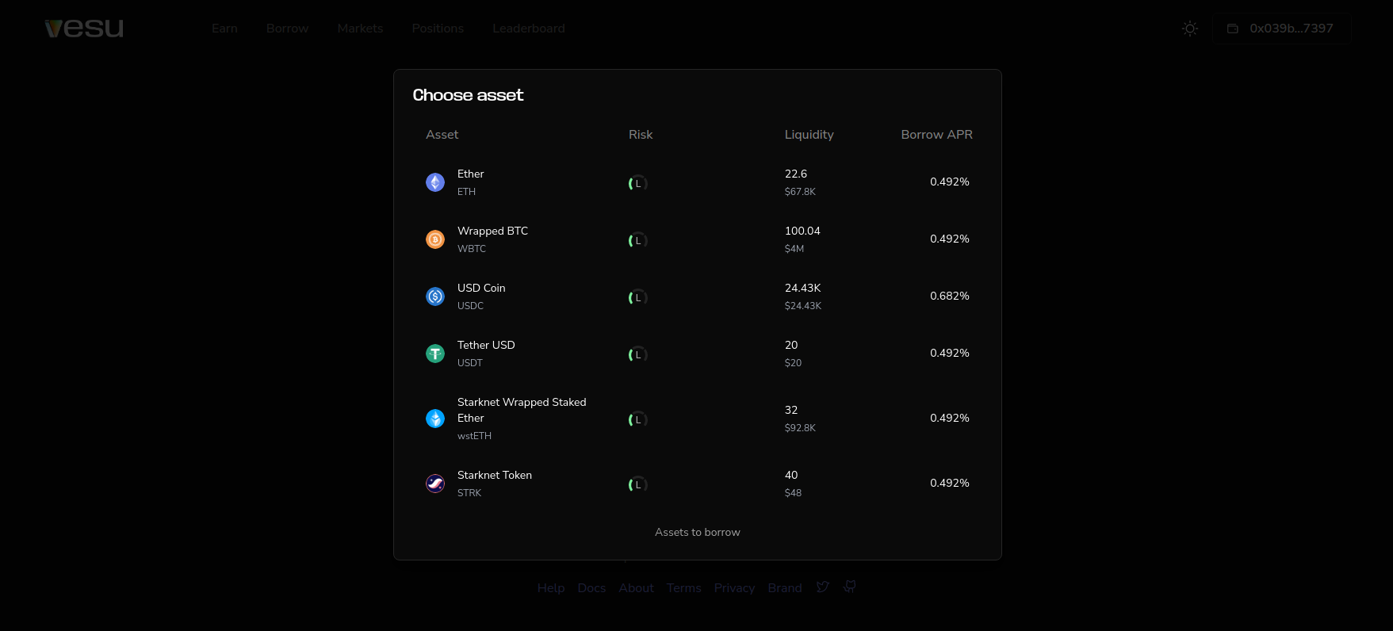Open wallet 0x039b...7397 button
Screen dimensions: 1393x631
click(1281, 29)
